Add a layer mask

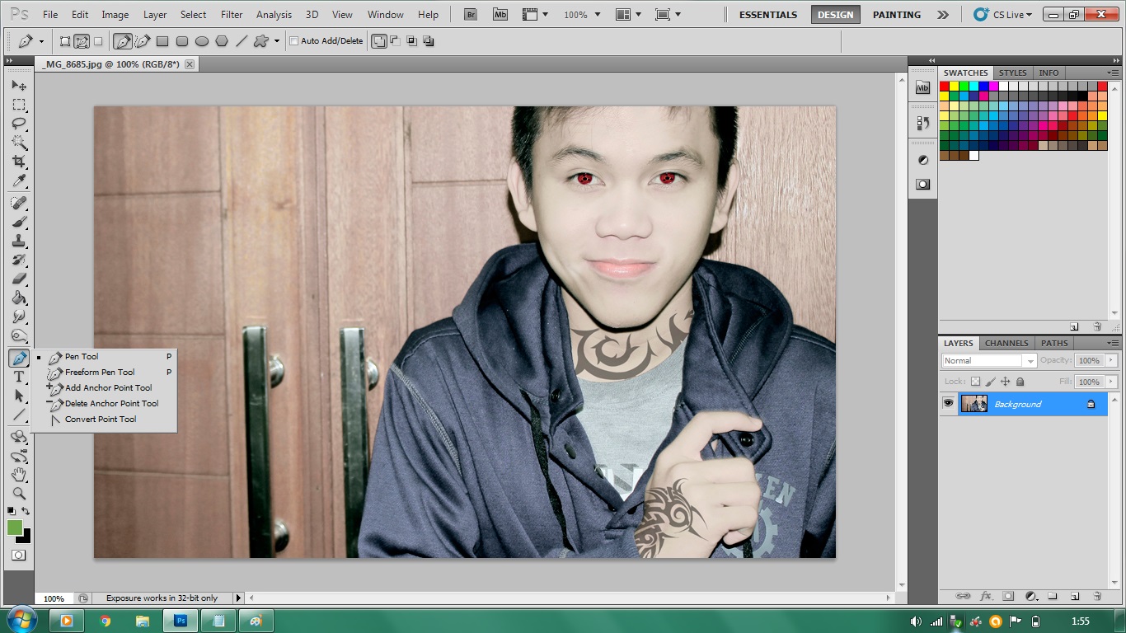click(x=1008, y=595)
